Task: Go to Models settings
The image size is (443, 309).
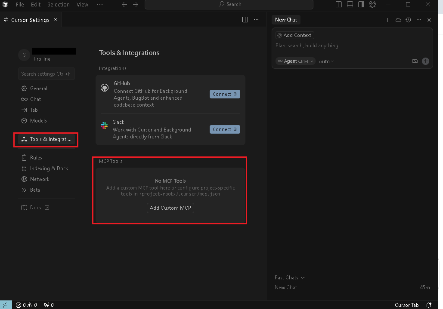Action: [38, 121]
